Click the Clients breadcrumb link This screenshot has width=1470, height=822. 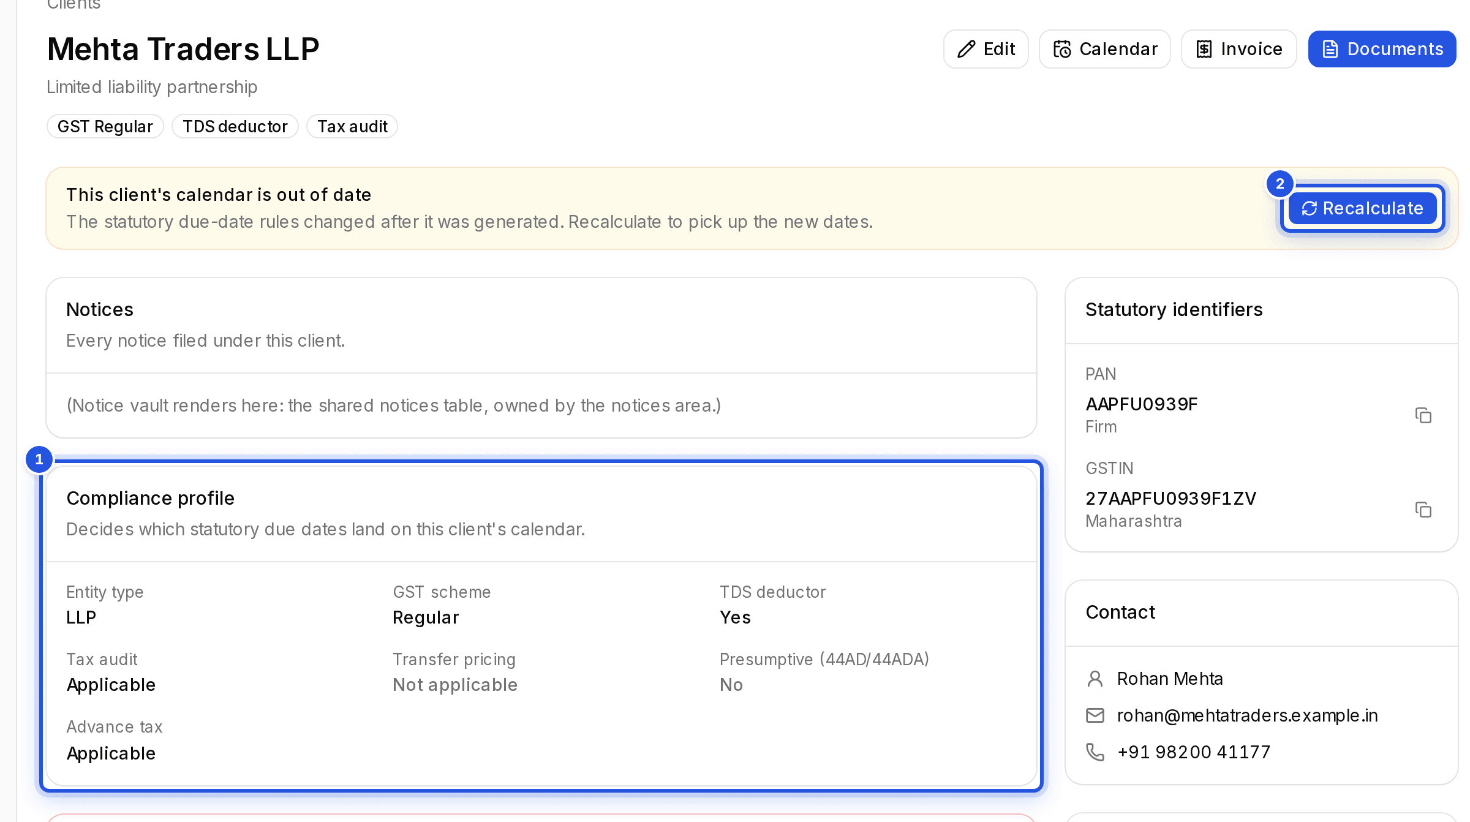coord(73,5)
